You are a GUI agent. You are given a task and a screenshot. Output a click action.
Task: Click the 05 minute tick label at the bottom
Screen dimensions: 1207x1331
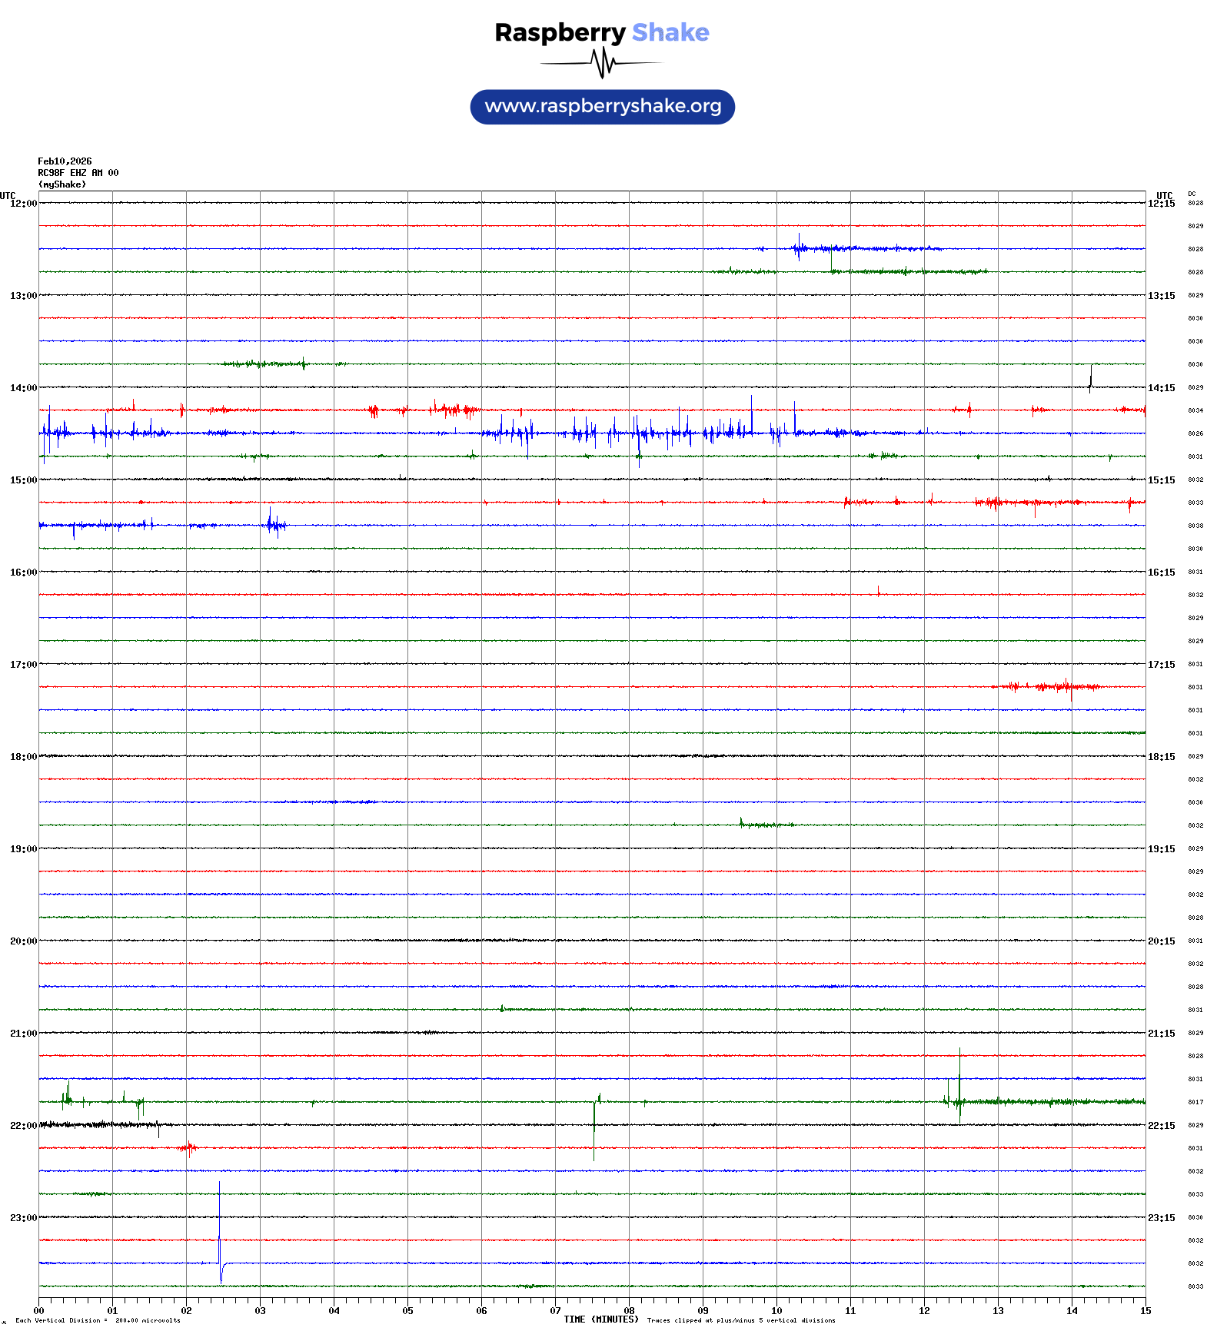click(x=407, y=1311)
